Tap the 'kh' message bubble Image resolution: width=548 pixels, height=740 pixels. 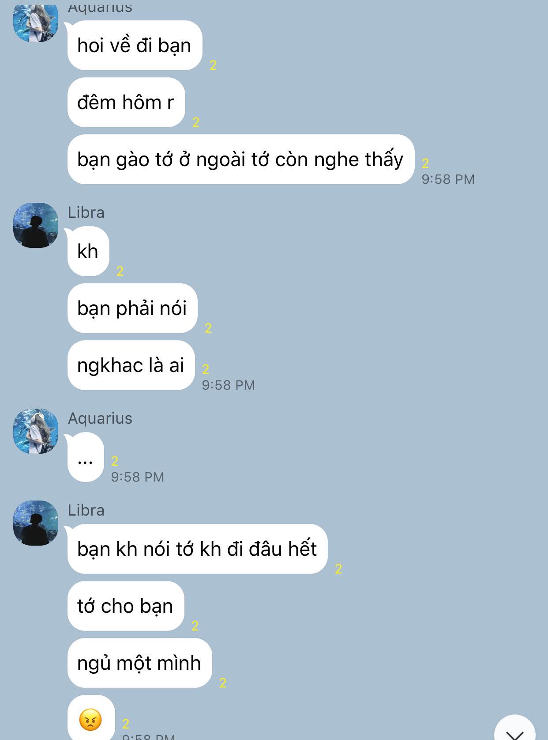[88, 251]
